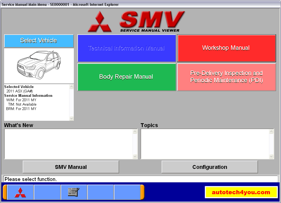Open the Body Repair Manual
The width and height of the screenshot is (281, 203).
click(127, 77)
